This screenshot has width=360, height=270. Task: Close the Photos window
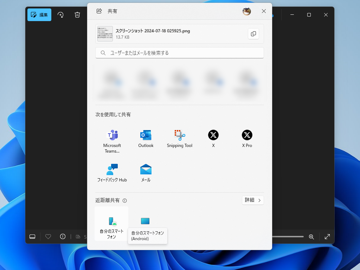(326, 15)
